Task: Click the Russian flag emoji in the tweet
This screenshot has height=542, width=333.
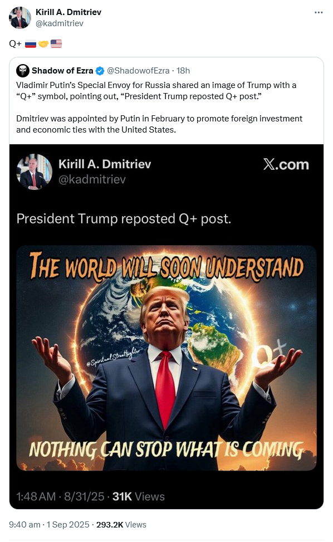Action: click(31, 44)
